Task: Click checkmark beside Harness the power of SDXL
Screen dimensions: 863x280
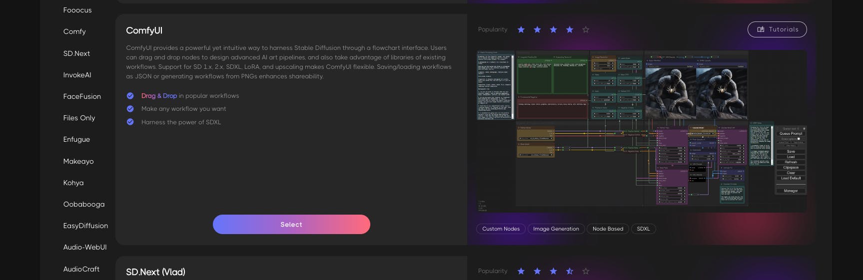Action: tap(130, 122)
